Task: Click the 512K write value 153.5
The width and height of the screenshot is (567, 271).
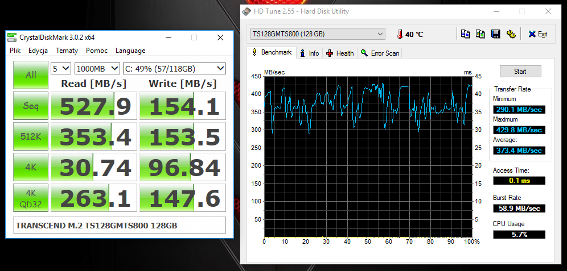Action: point(183,136)
